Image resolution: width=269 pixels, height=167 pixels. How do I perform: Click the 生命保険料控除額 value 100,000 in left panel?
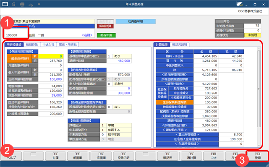51,79
